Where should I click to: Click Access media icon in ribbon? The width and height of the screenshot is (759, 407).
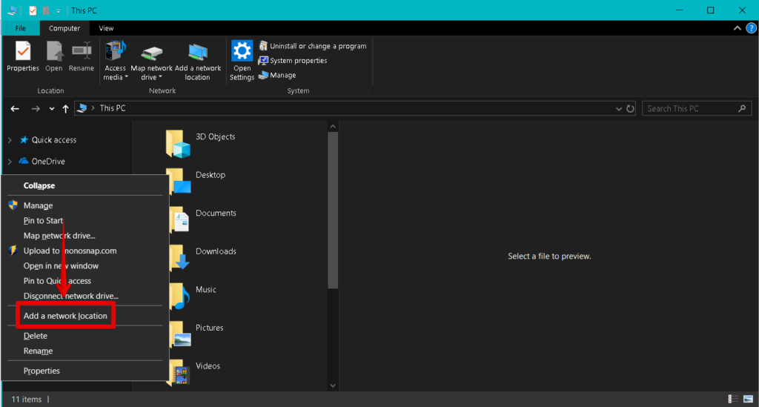pyautogui.click(x=115, y=52)
